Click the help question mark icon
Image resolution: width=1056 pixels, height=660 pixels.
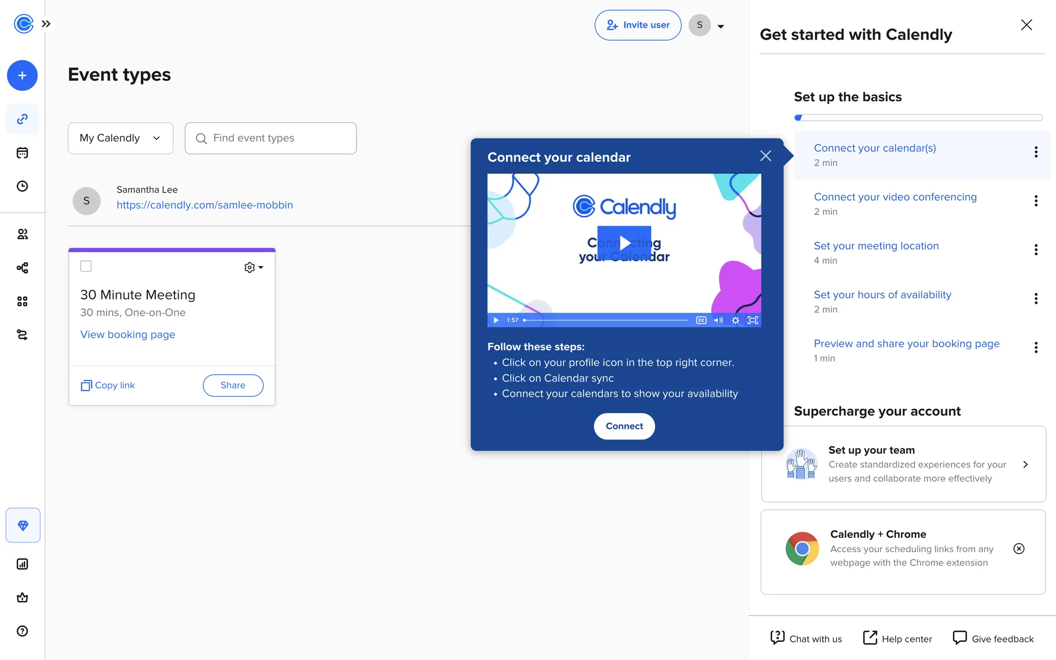click(x=22, y=631)
